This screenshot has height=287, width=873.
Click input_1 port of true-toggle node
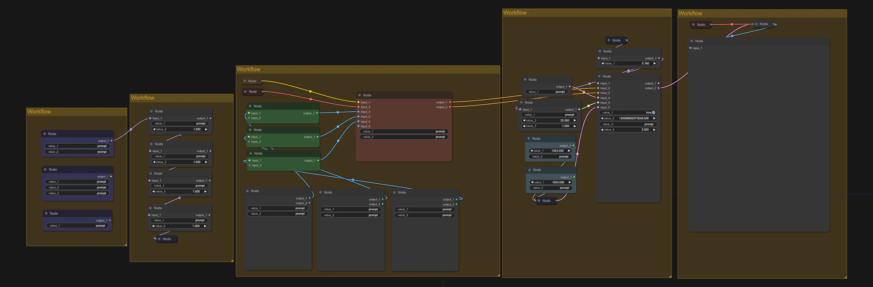coord(598,83)
